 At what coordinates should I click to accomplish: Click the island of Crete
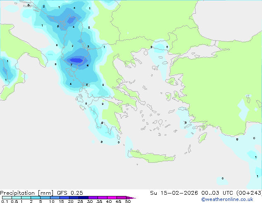point(152,157)
